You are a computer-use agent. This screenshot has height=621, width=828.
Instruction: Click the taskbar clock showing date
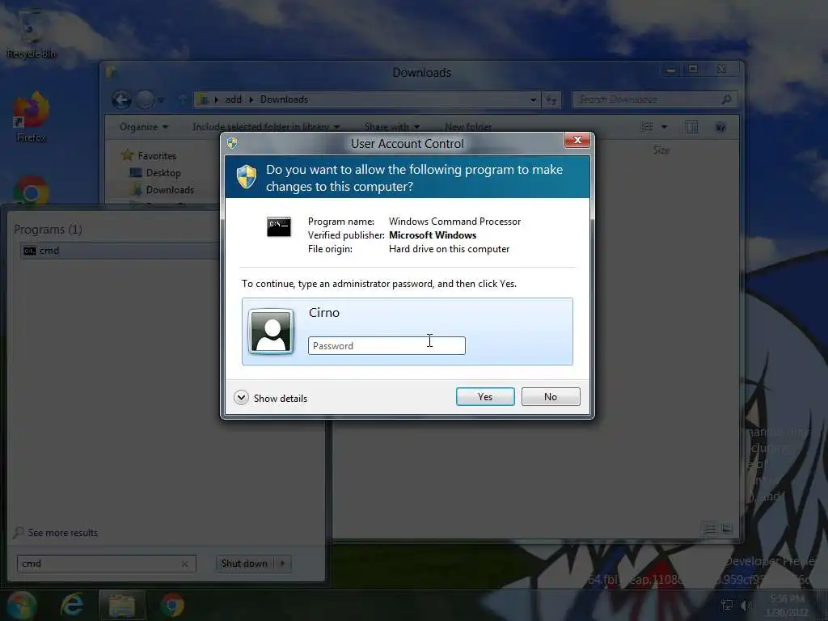pos(787,605)
